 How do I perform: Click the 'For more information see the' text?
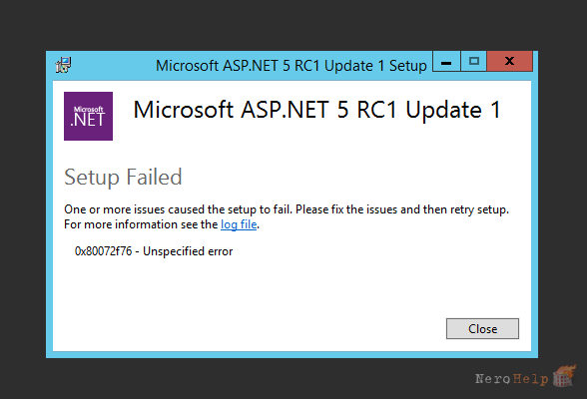tap(141, 224)
